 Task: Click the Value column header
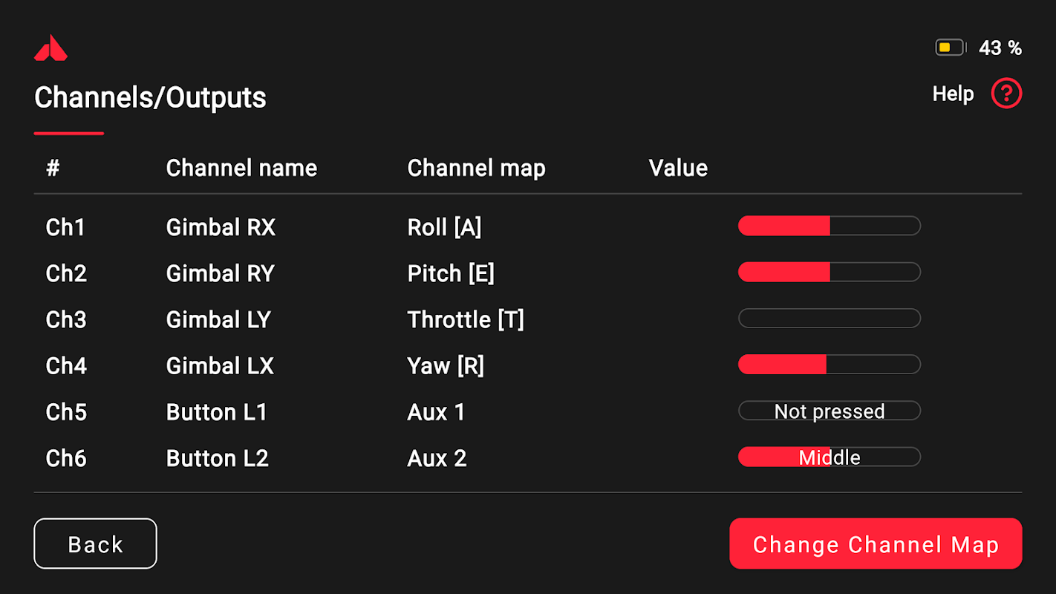pyautogui.click(x=678, y=169)
